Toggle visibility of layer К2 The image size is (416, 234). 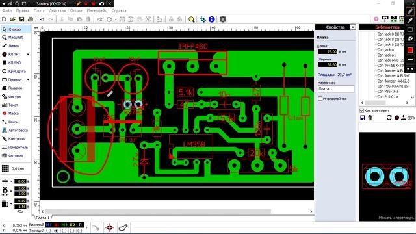click(x=72, y=225)
